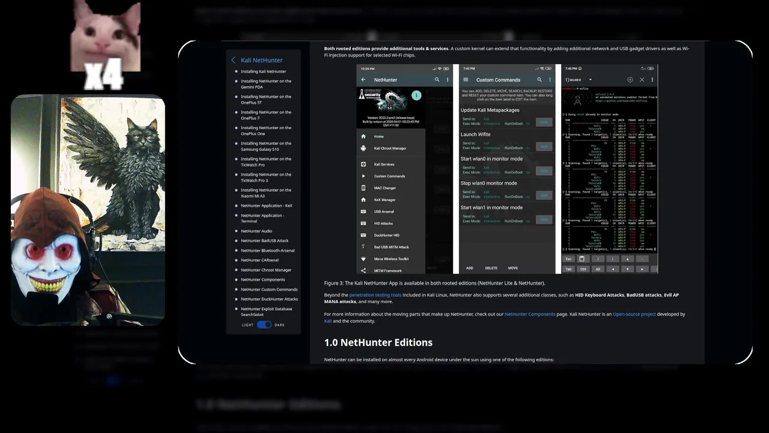Click play icon beside Custom Commands entry
The width and height of the screenshot is (769, 433).
(x=363, y=176)
